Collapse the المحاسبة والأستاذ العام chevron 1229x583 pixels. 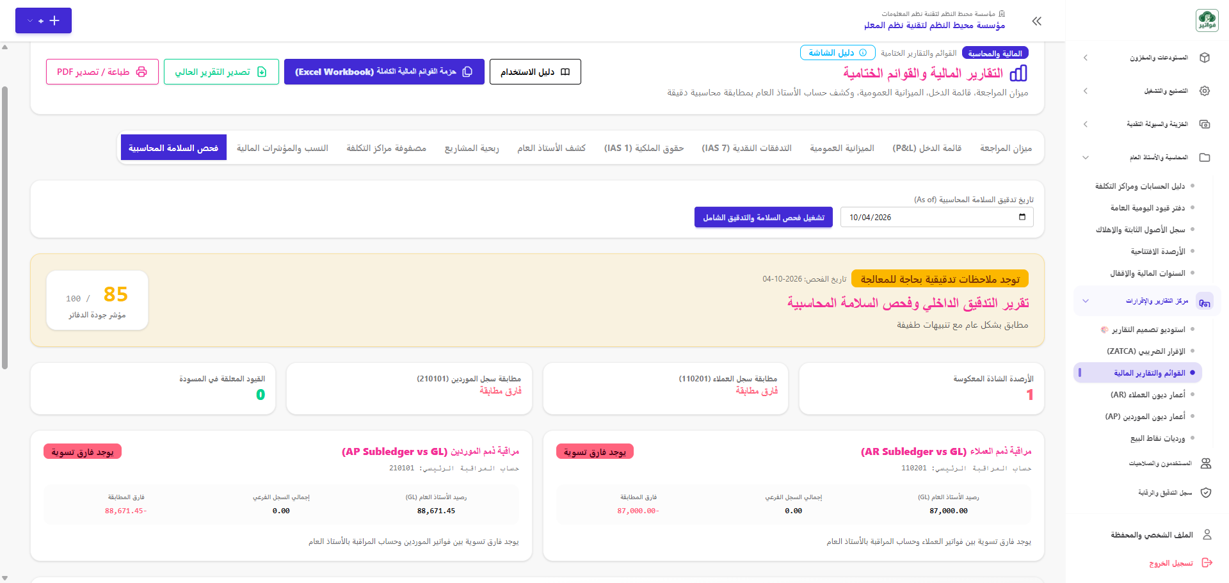[1086, 157]
